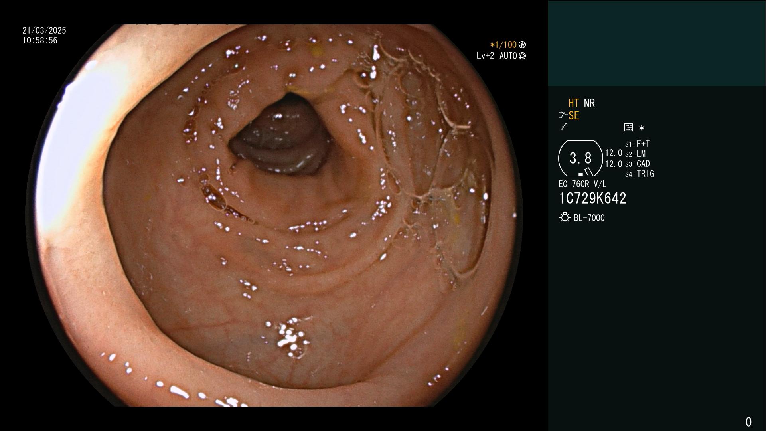This screenshot has width=766, height=431.
Task: Click the scope model EC-760R-V/L
Action: (582, 184)
